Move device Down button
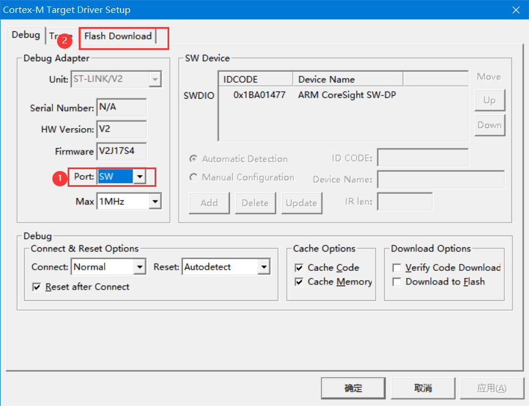 (490, 125)
